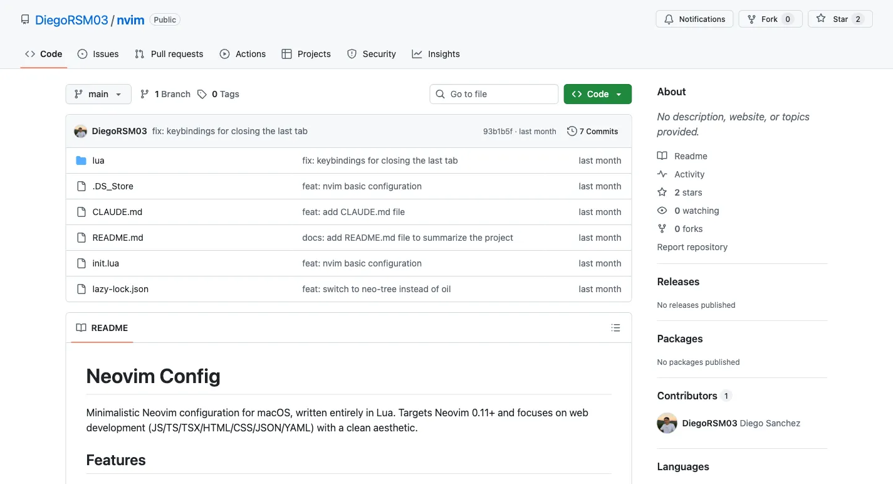The image size is (893, 484).
Task: Open the .DS_Store file
Action: [x=113, y=186]
